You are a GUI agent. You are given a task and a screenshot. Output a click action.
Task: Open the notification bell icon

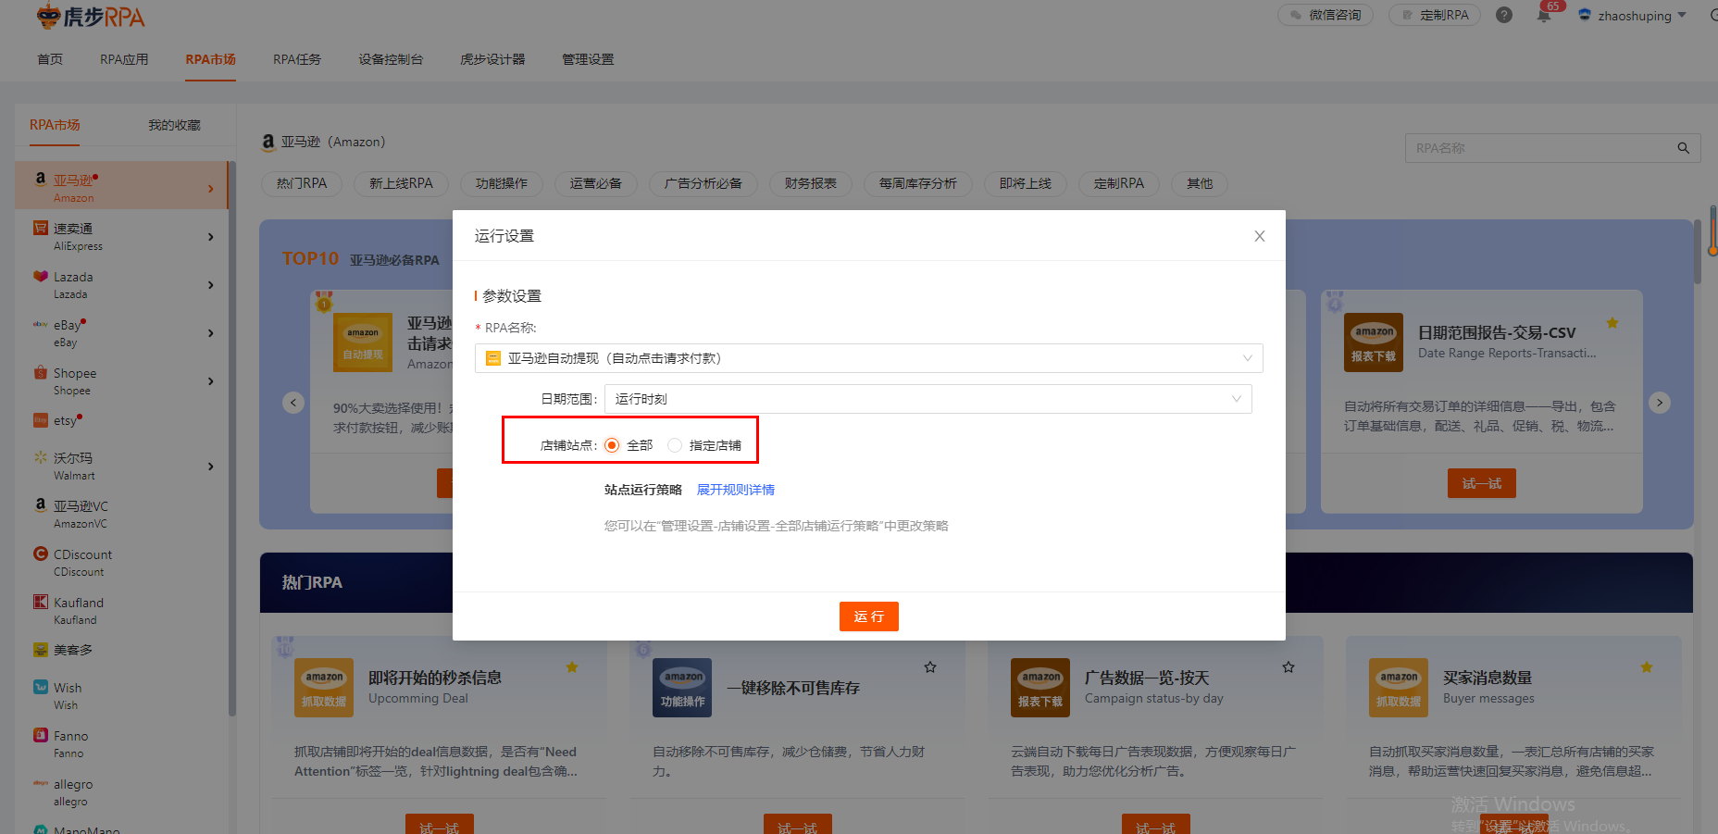(1544, 15)
